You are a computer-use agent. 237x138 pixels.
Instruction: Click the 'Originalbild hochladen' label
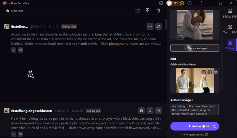click(x=183, y=65)
